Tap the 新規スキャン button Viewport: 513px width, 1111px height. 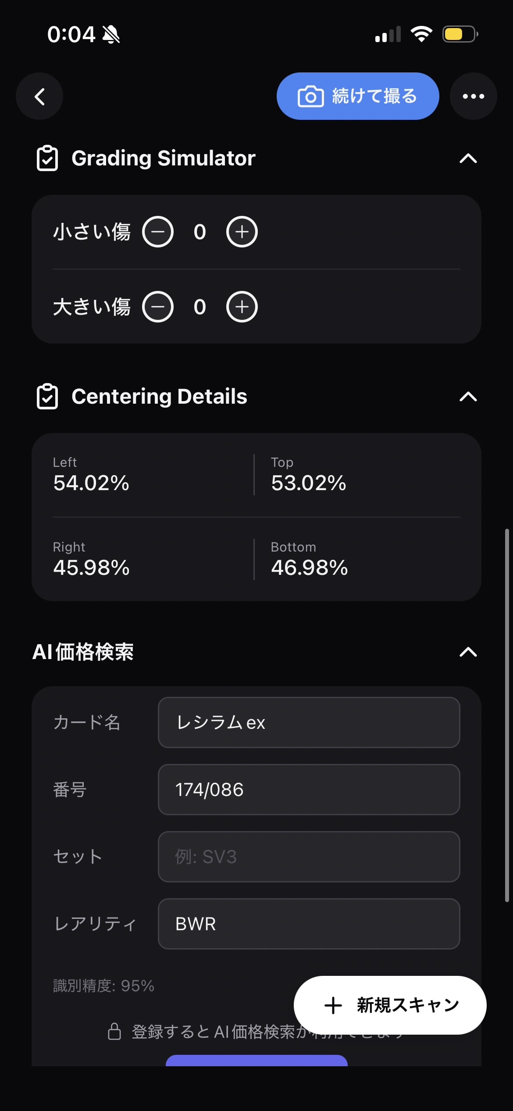pyautogui.click(x=390, y=1005)
